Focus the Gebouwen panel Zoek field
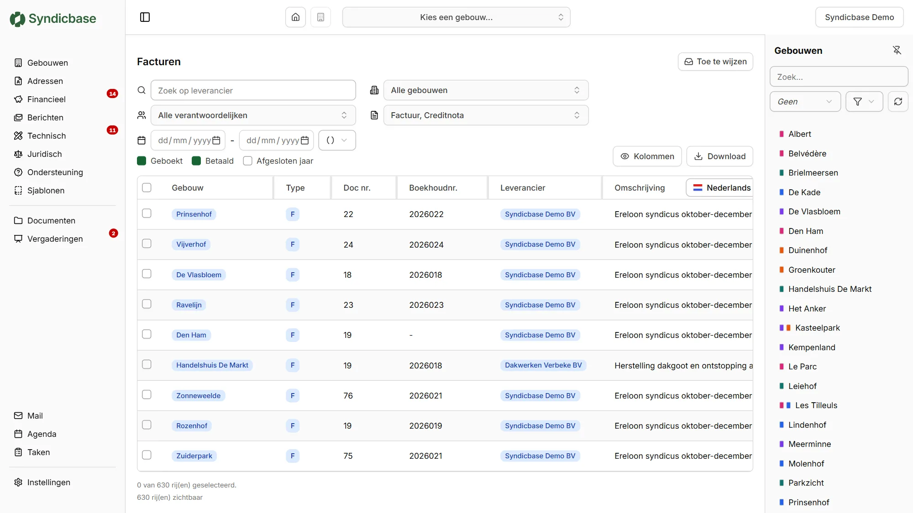This screenshot has width=913, height=513. (x=839, y=77)
